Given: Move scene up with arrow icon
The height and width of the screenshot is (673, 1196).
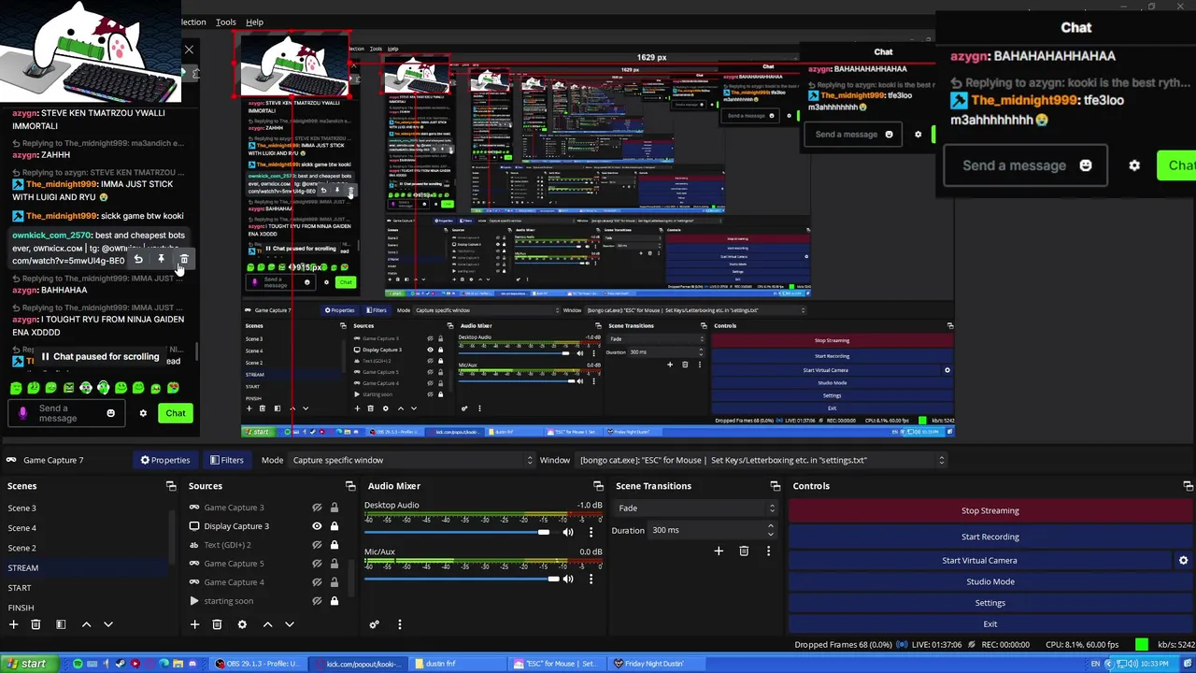Looking at the screenshot, I should (x=86, y=624).
